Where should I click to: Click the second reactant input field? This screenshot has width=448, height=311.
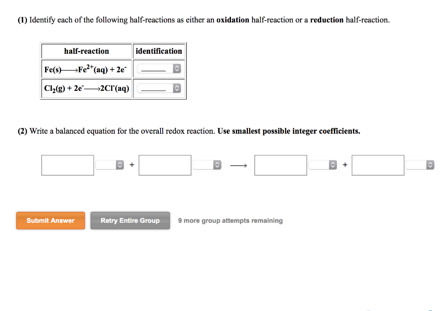point(165,165)
